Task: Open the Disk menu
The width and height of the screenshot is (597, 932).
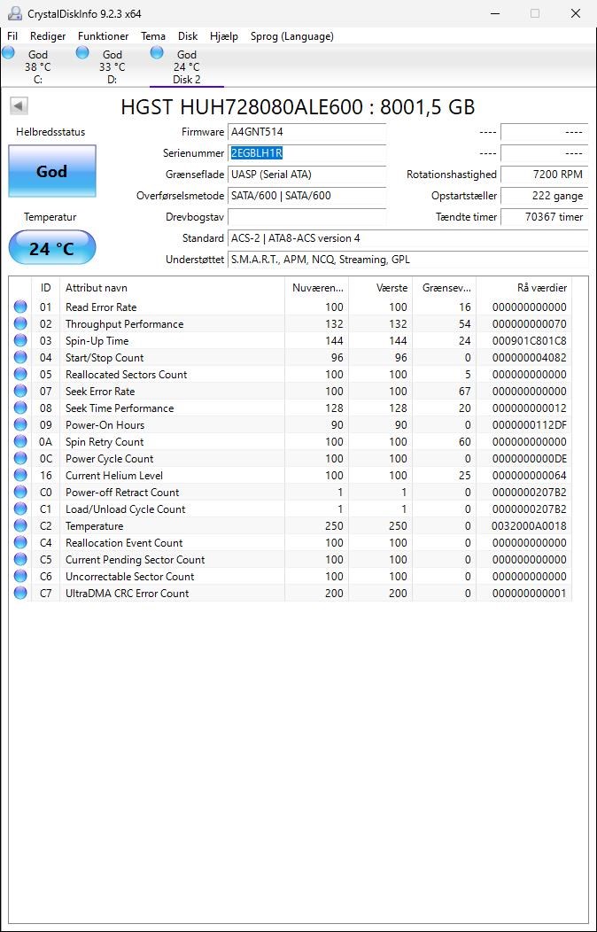Action: pyautogui.click(x=188, y=36)
